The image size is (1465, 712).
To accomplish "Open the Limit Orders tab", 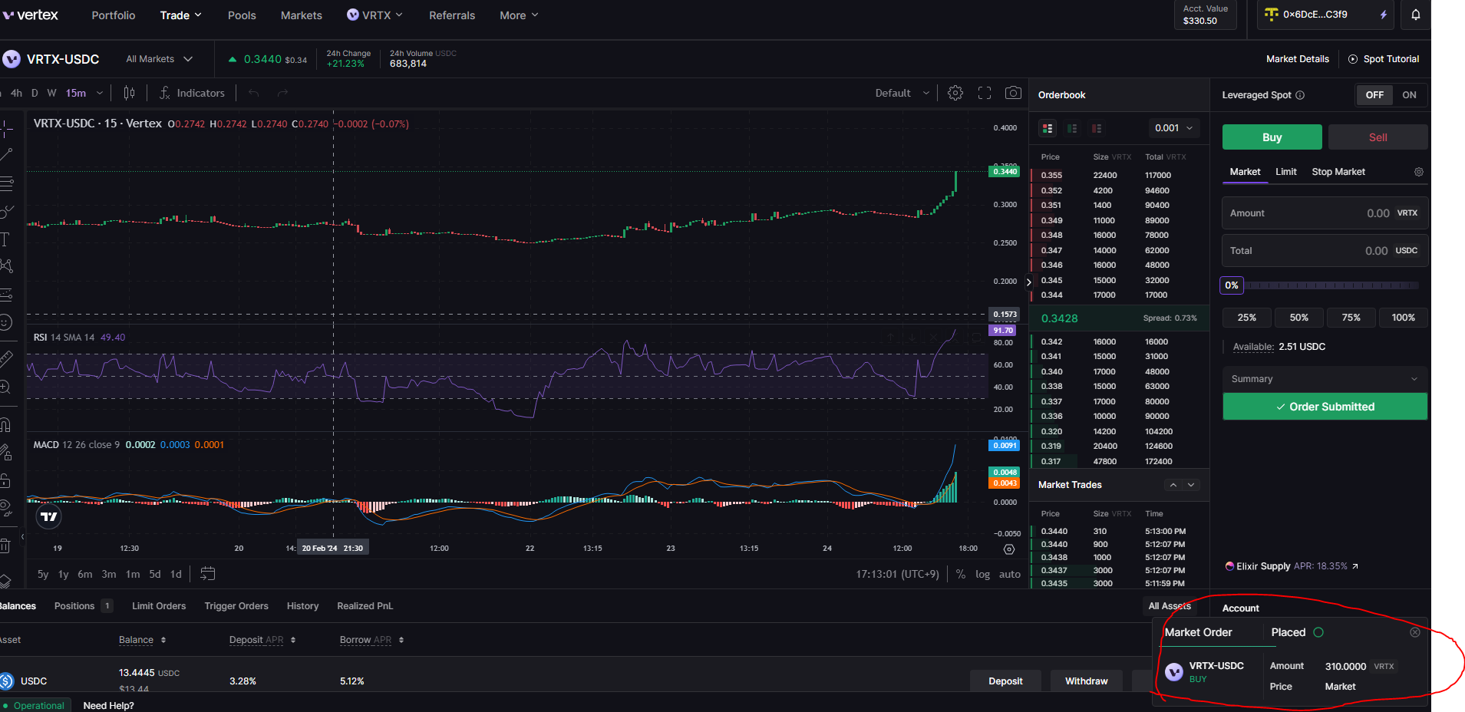I will pos(159,606).
